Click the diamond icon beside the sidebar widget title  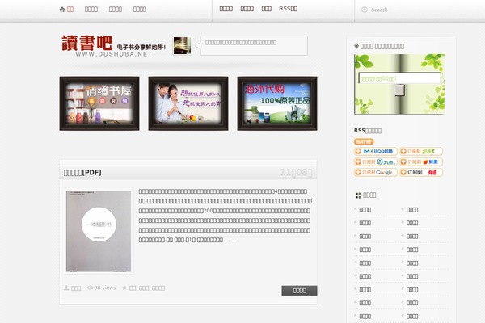[356, 46]
